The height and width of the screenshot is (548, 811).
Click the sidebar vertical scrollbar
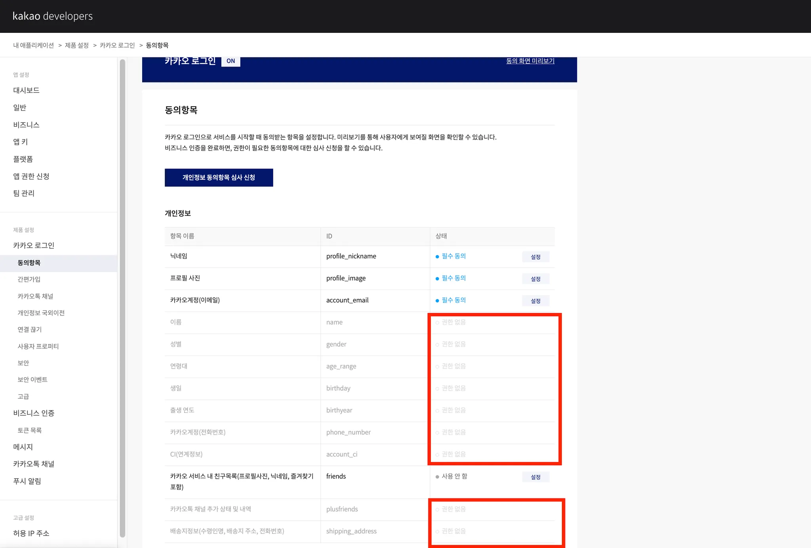[x=122, y=297]
